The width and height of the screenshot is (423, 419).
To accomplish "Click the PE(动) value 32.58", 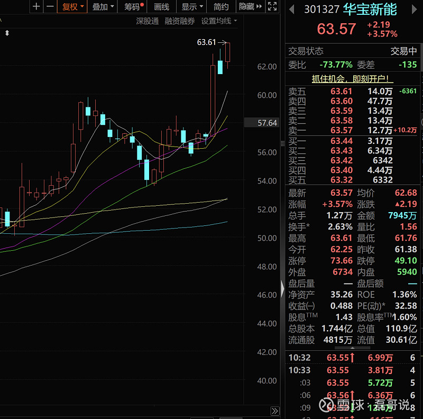I will (x=406, y=306).
